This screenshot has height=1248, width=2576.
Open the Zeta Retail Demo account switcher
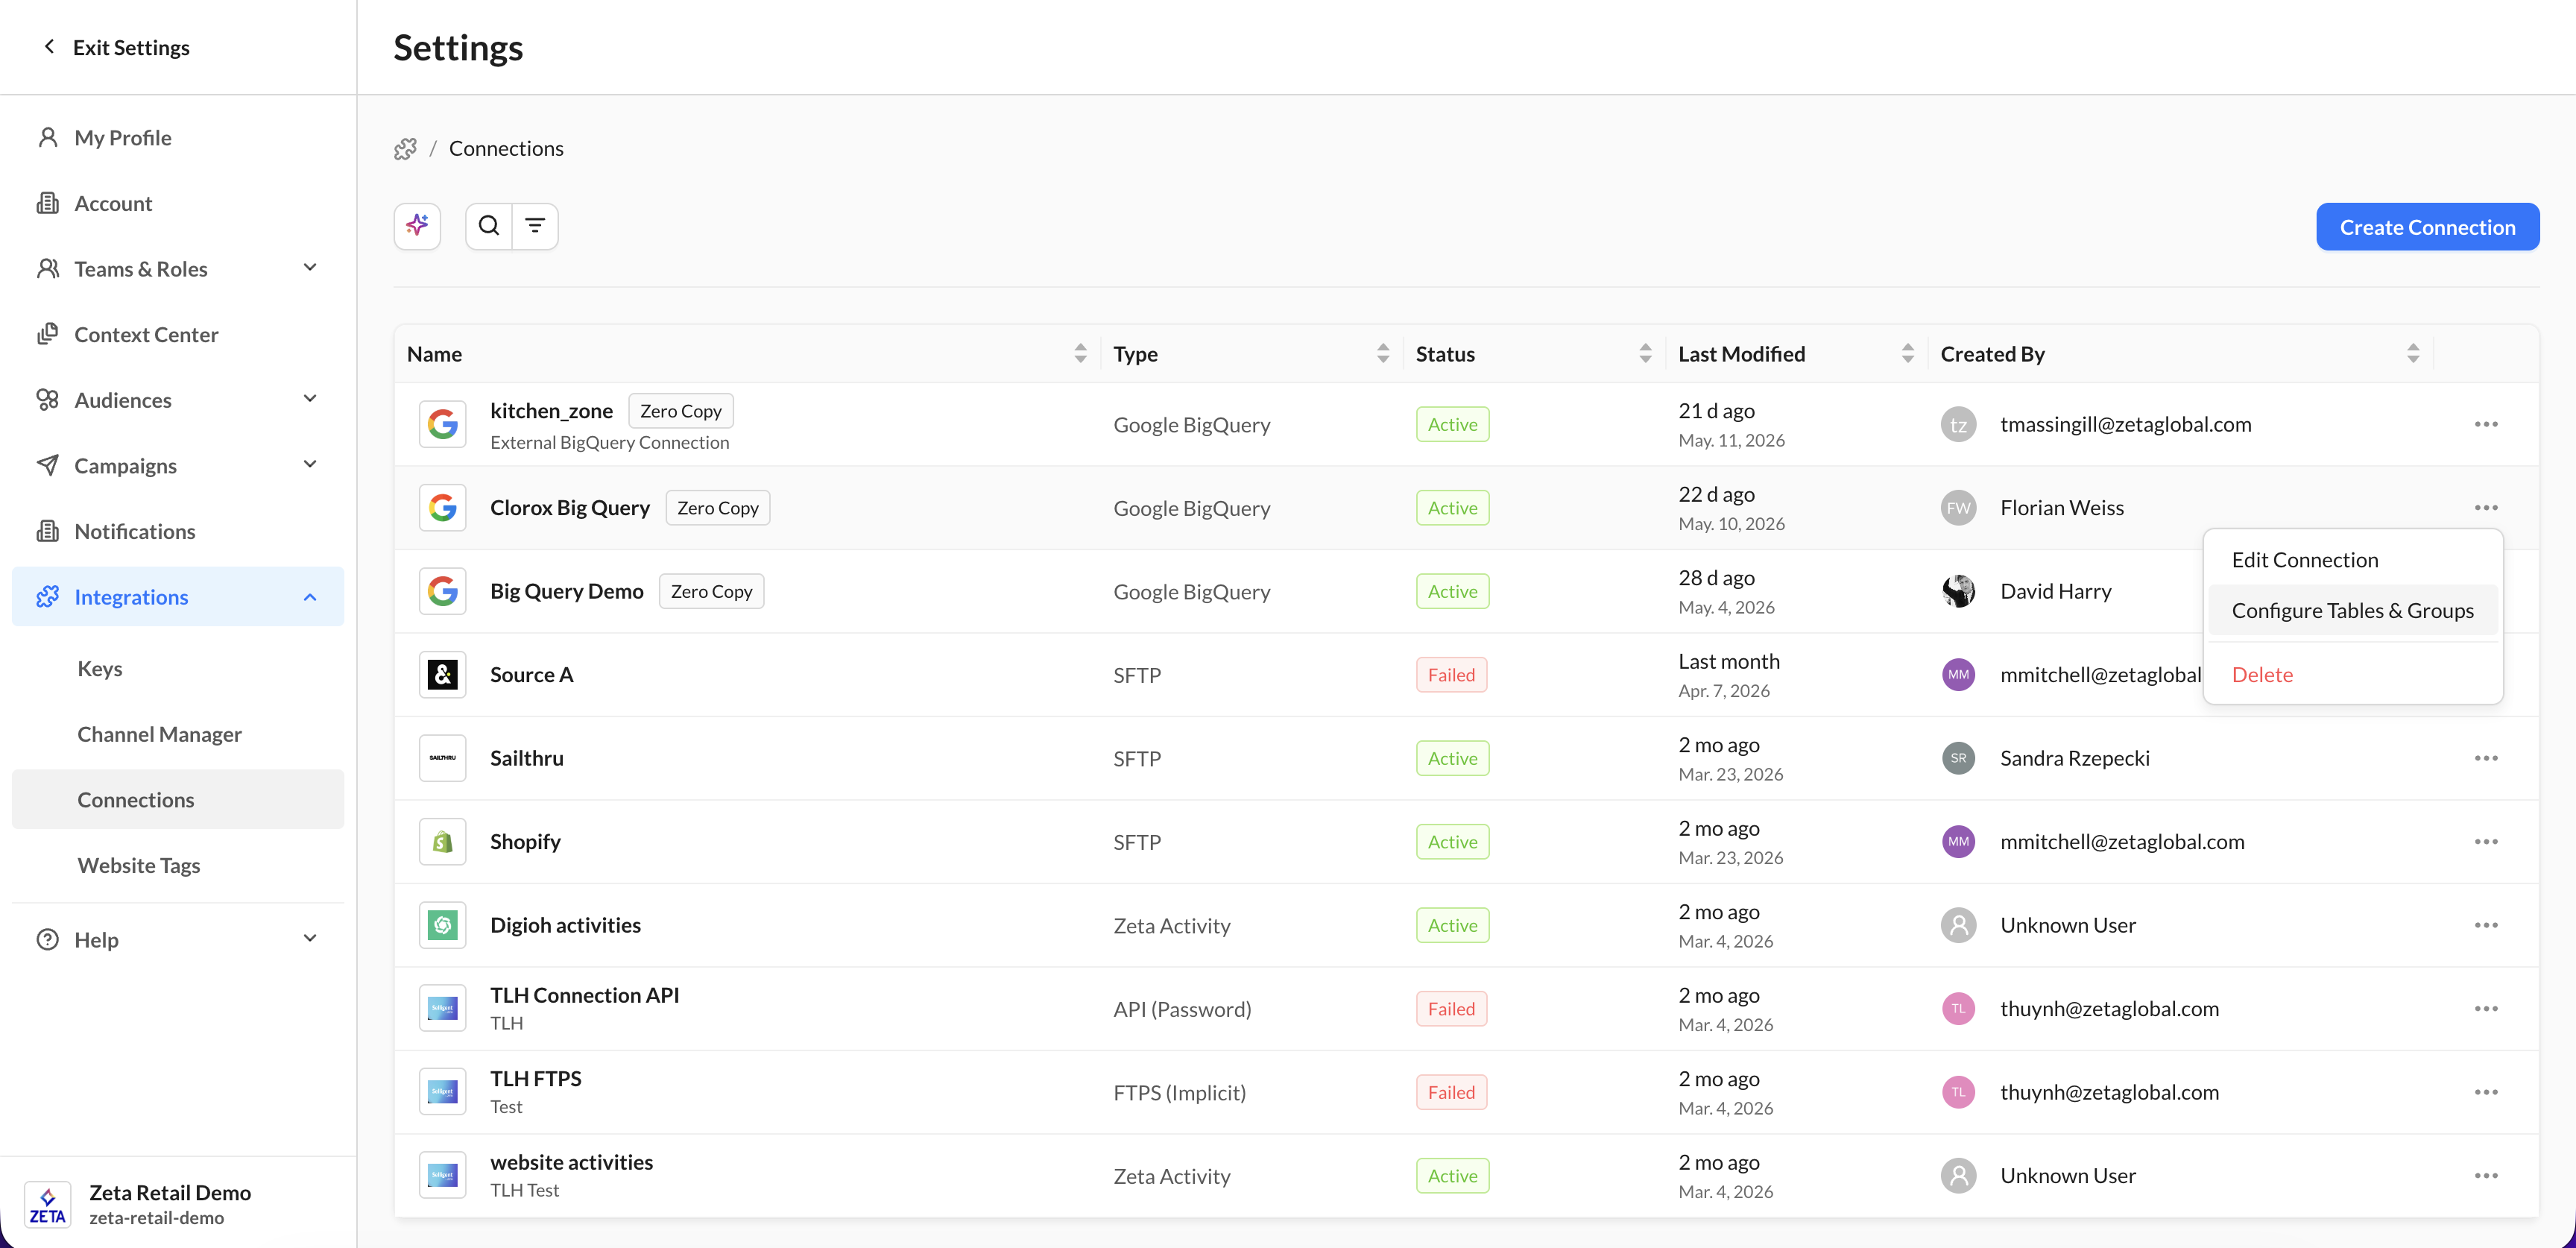tap(178, 1204)
